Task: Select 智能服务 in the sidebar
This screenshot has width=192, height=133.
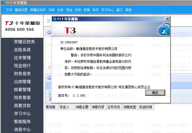Action: tap(22, 122)
